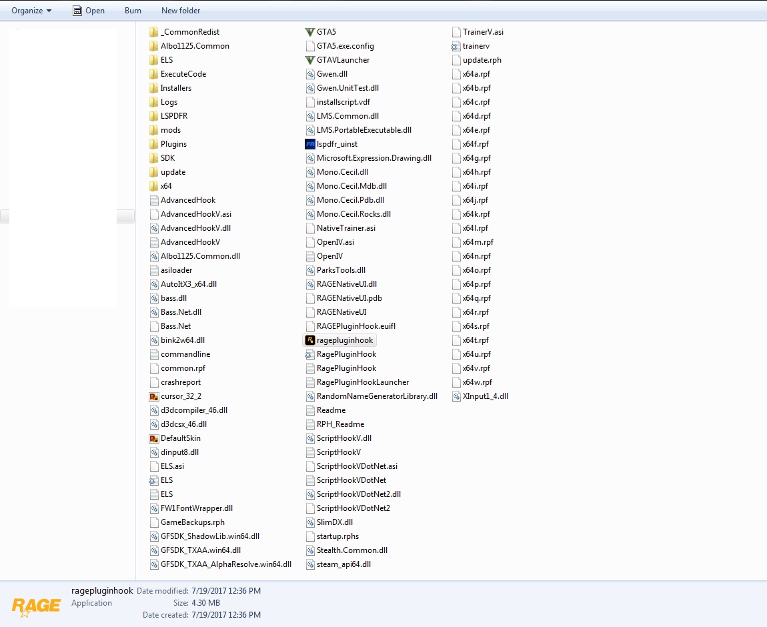Select the Plugins folder icon
Screen dimensions: 767x627
(x=153, y=144)
